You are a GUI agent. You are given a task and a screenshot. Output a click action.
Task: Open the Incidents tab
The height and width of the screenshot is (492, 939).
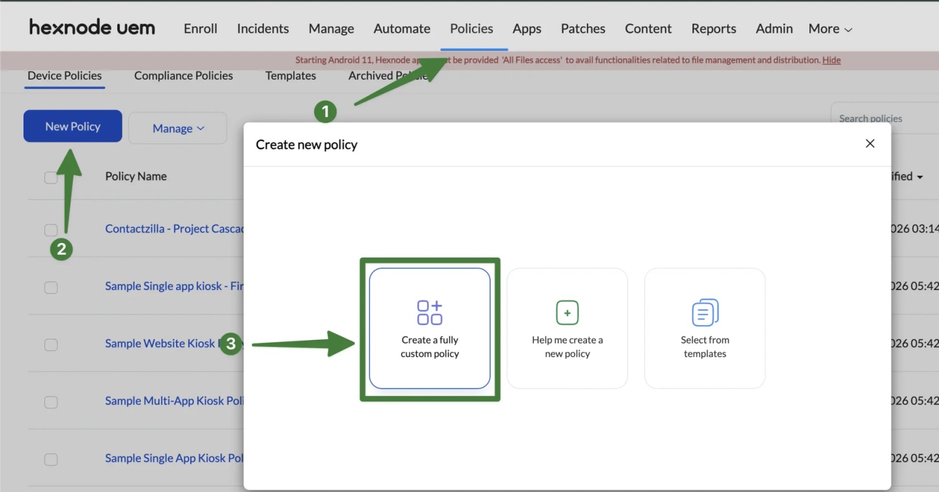(263, 28)
